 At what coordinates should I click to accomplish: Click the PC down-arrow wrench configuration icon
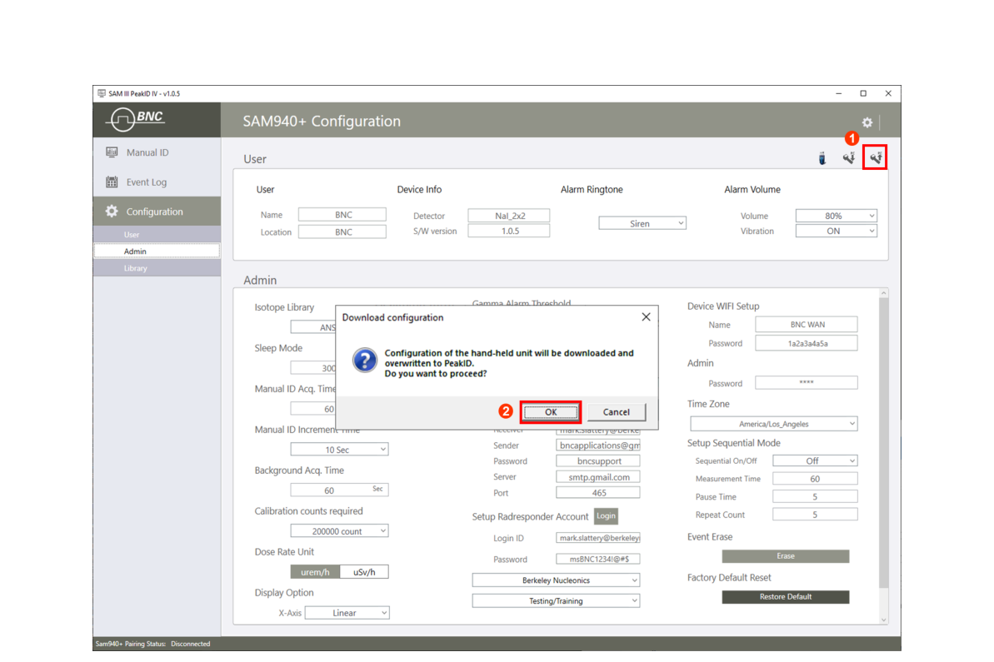pos(848,157)
